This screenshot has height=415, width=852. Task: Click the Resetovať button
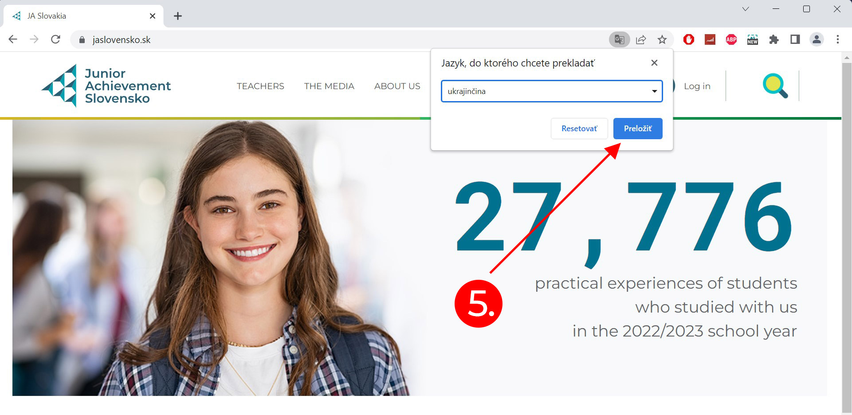[579, 129]
